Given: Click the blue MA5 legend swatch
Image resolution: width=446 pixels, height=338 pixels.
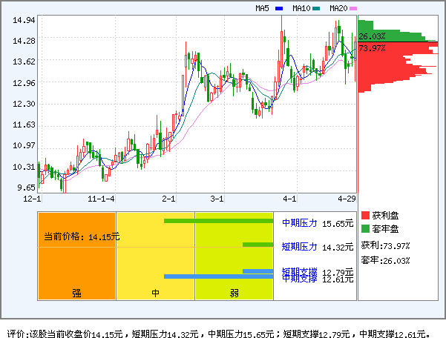Looking at the screenshot, I should click(x=279, y=9).
